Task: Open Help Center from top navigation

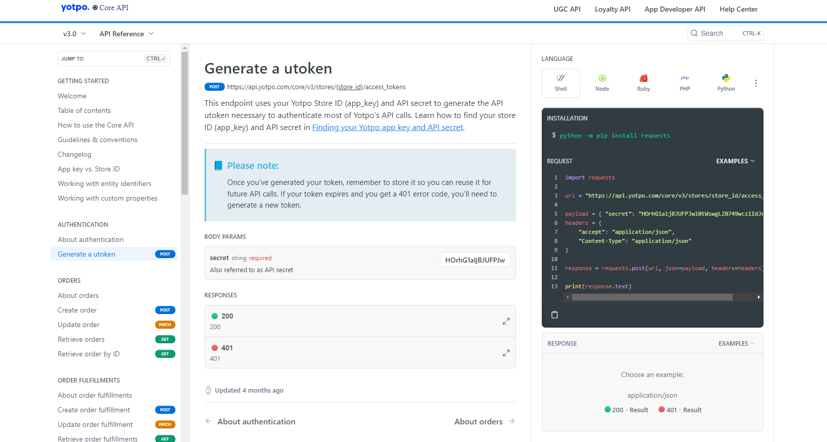Action: 738,9
